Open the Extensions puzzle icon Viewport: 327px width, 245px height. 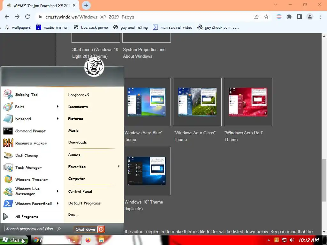coord(289,17)
